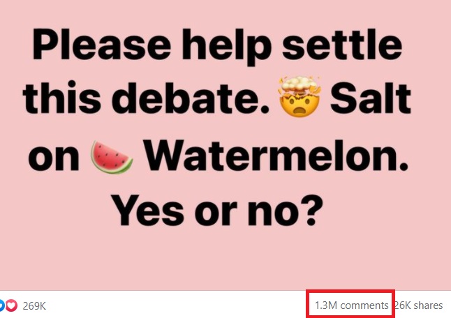Open the 1.3M comments link

coord(351,305)
